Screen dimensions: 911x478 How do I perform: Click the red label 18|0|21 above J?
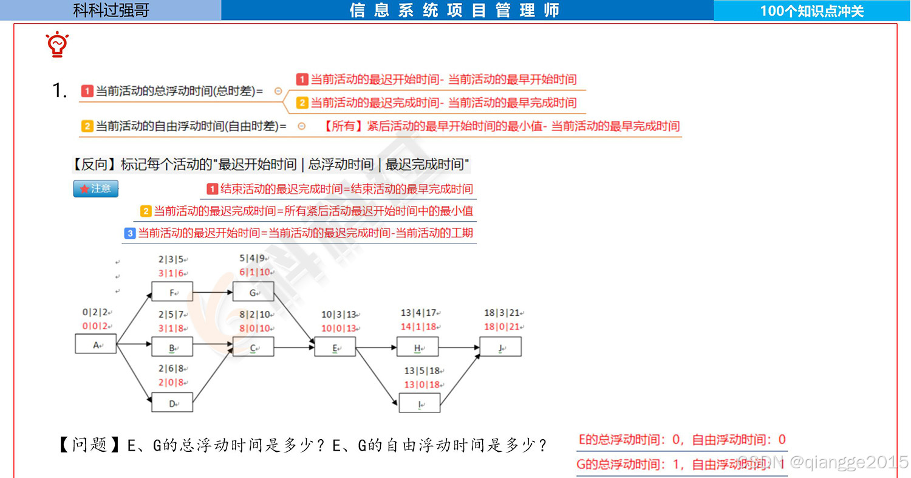coord(502,327)
